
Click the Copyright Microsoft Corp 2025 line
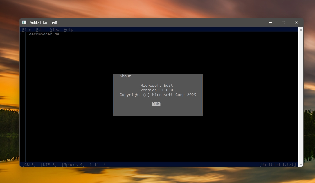(158, 95)
